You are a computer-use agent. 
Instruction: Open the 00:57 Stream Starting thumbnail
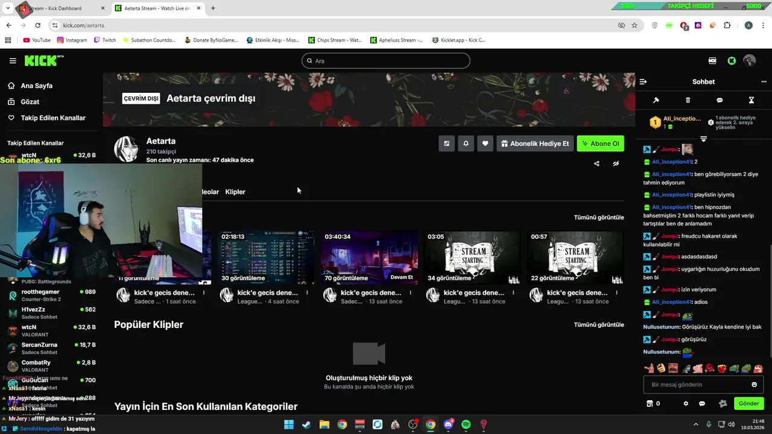576,257
